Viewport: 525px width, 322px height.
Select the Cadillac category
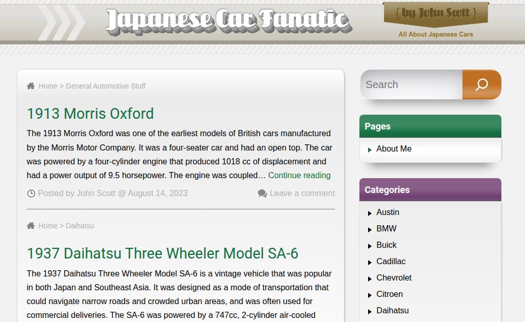tap(391, 262)
